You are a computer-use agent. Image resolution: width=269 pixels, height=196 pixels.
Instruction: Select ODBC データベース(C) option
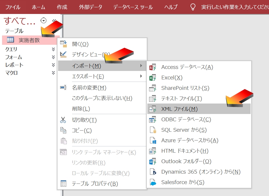click(199, 120)
